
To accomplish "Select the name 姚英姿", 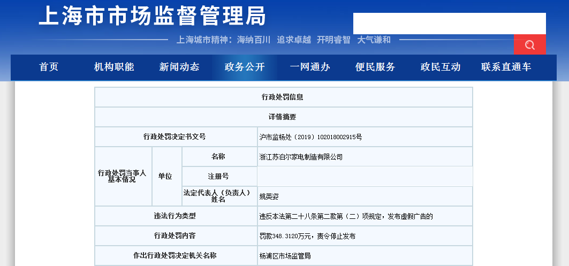I will pos(269,196).
